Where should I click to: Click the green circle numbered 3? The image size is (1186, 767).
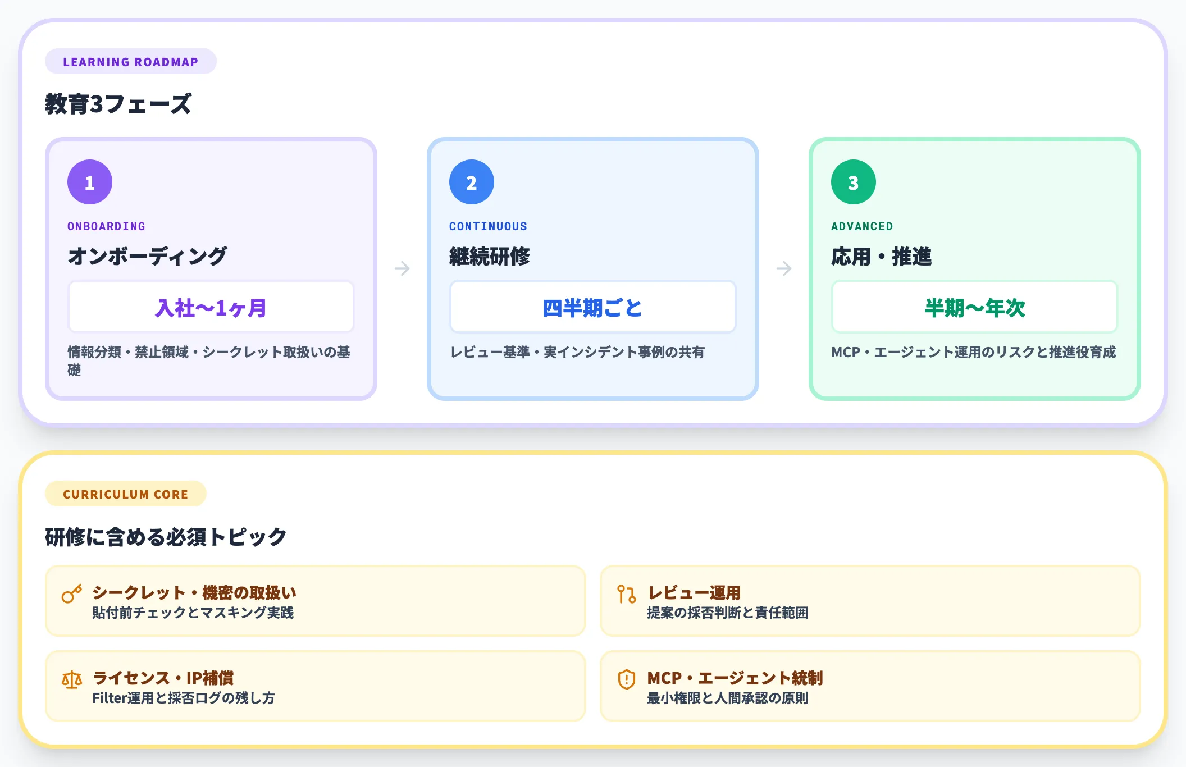[x=853, y=181]
